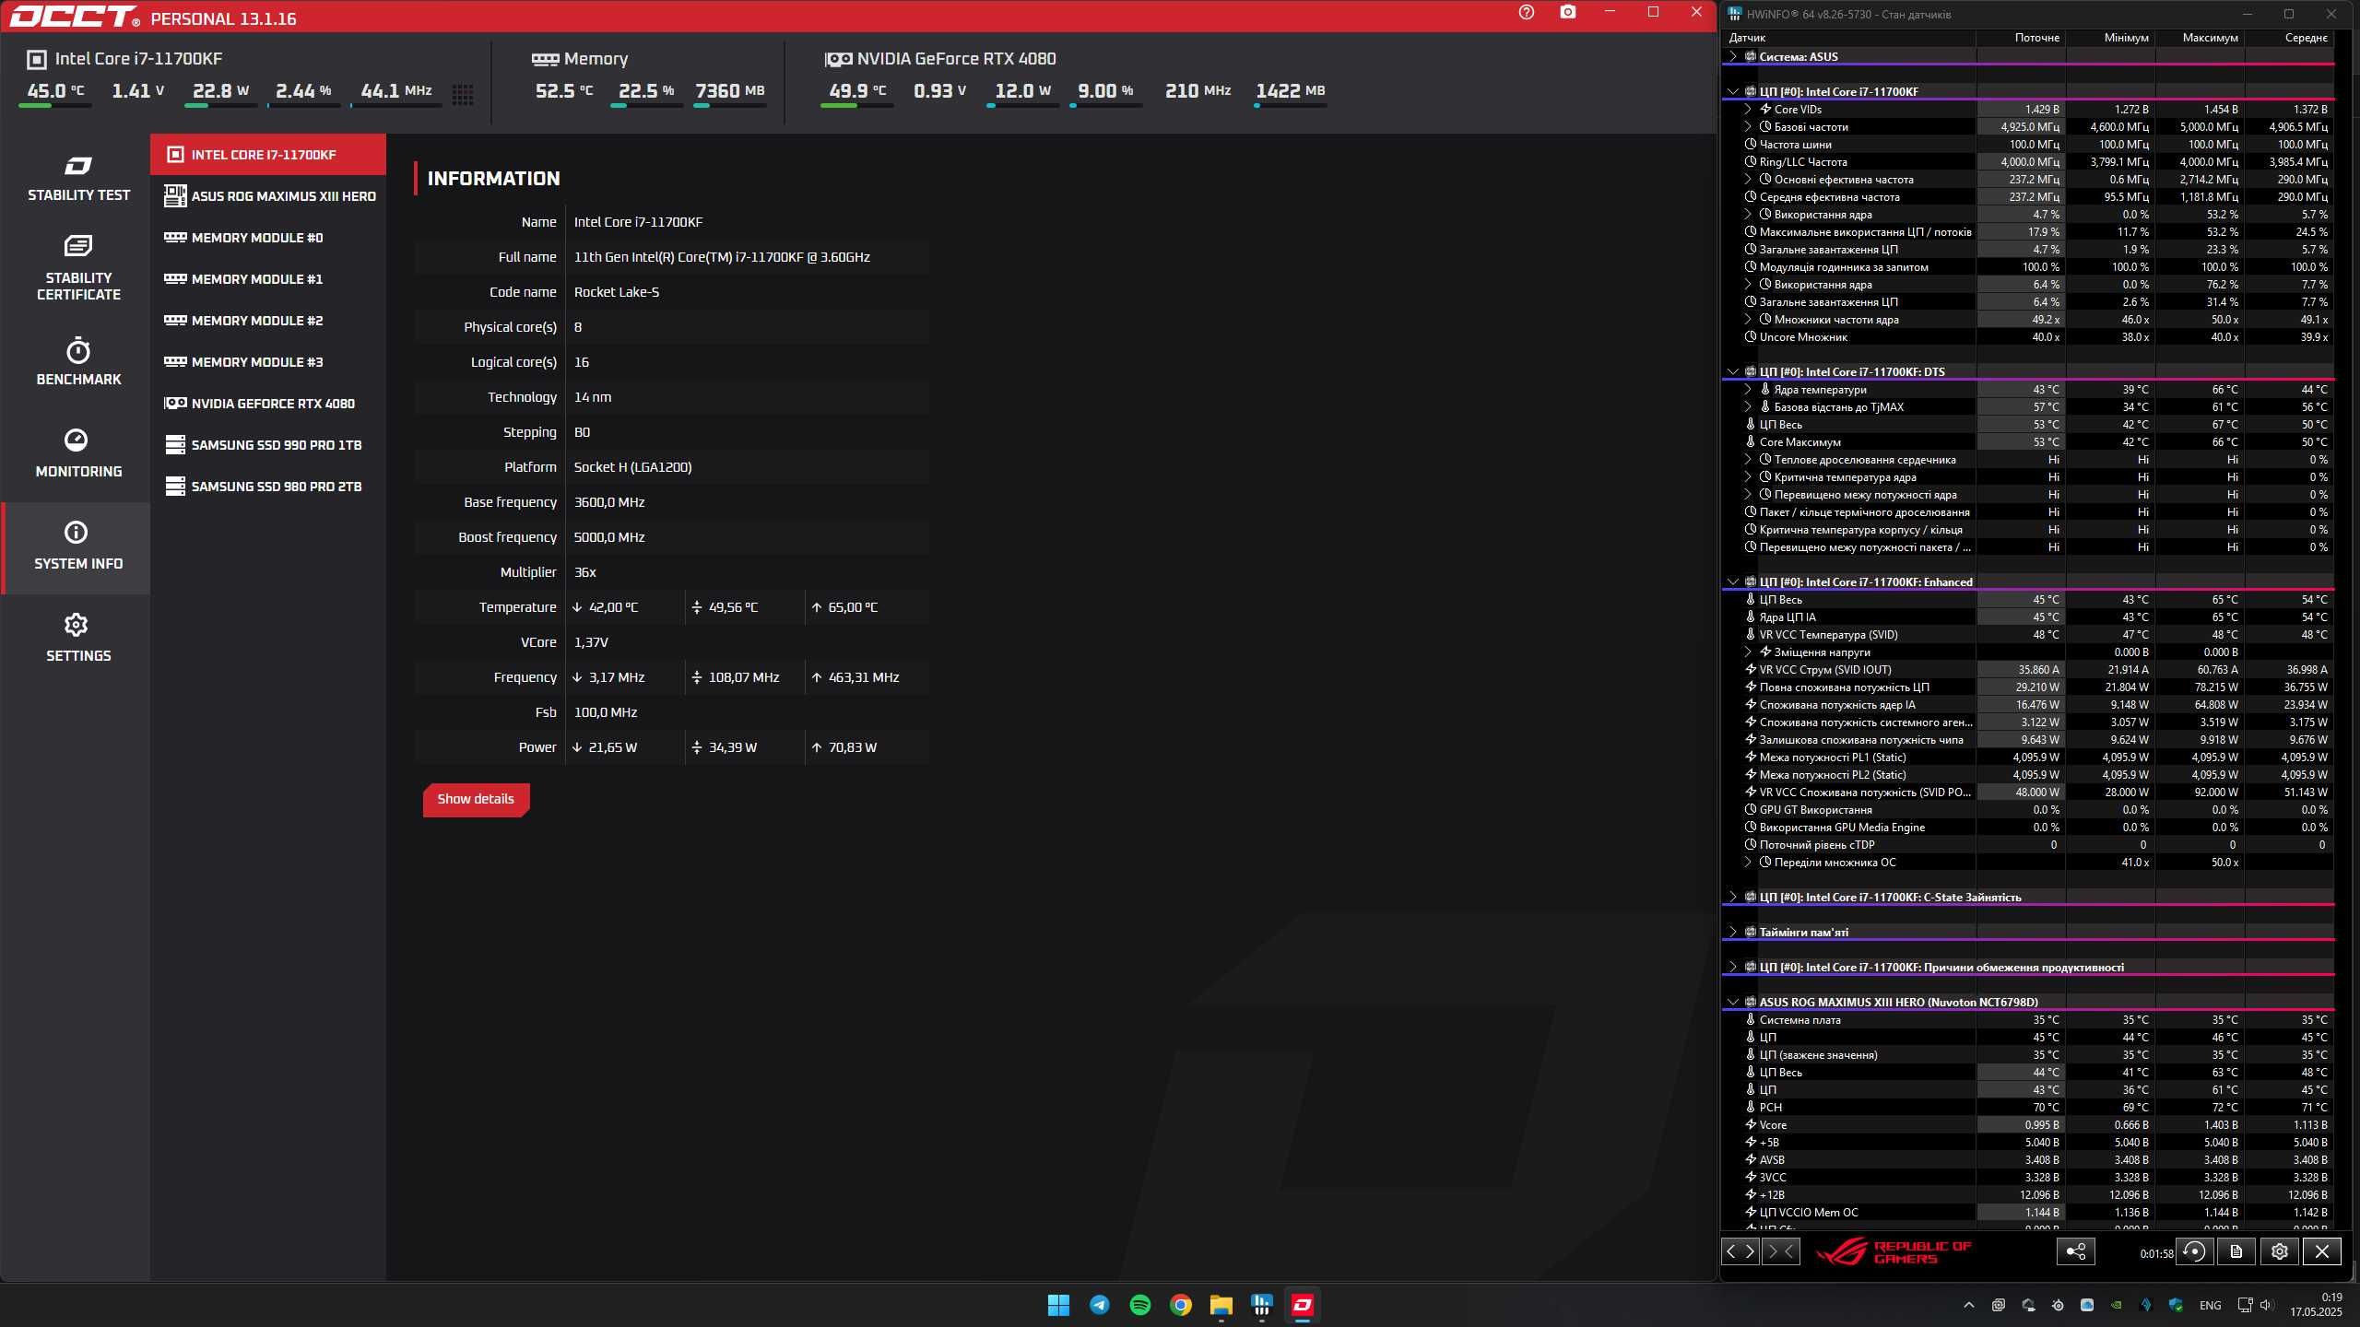
Task: Collapse ASUS ROG MAXIMUS XIII HERO Nuvoton group
Action: (1732, 1003)
